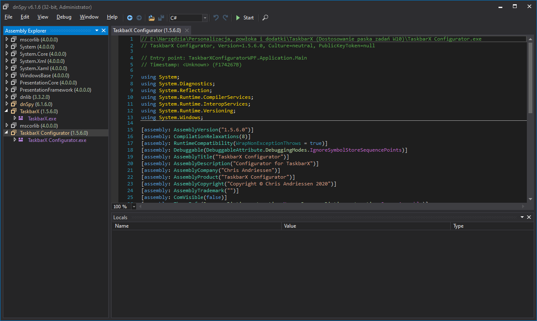Viewport: 537px width, 321px height.
Task: Close the Assembly Explorer panel
Action: pos(104,30)
